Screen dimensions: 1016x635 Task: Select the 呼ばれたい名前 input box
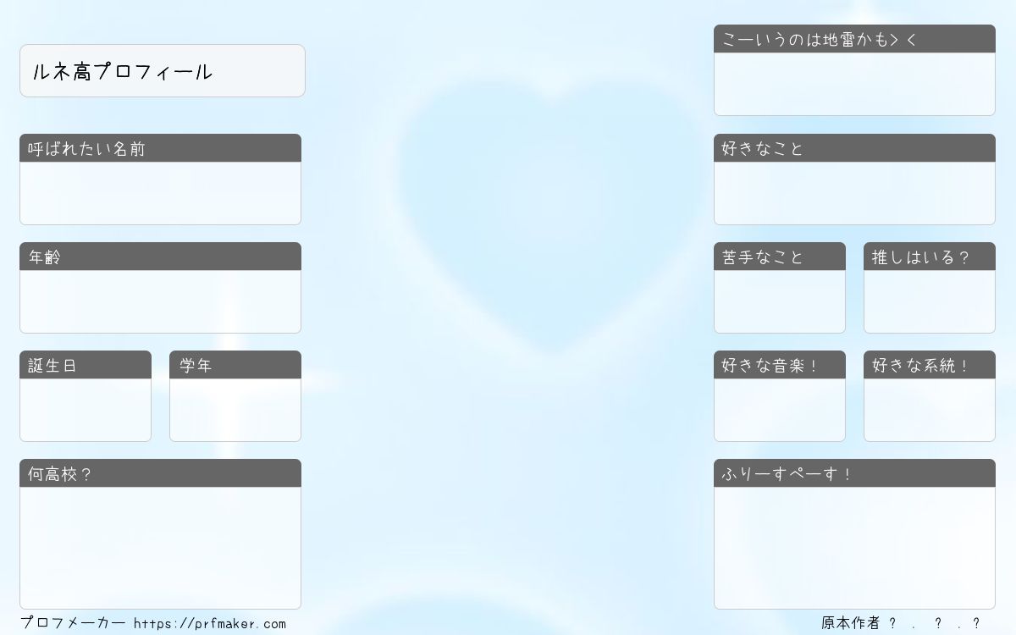(x=160, y=193)
